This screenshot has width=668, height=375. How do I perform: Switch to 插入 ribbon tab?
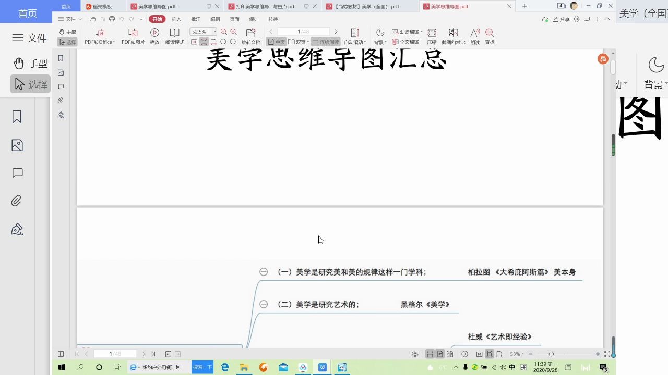pyautogui.click(x=176, y=19)
